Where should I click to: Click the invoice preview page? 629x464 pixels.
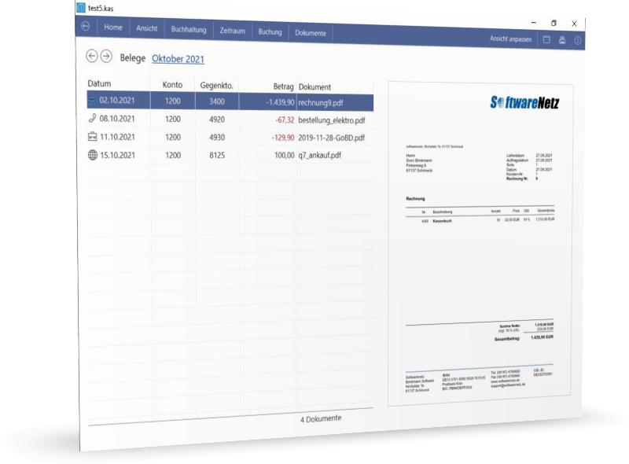(x=481, y=244)
